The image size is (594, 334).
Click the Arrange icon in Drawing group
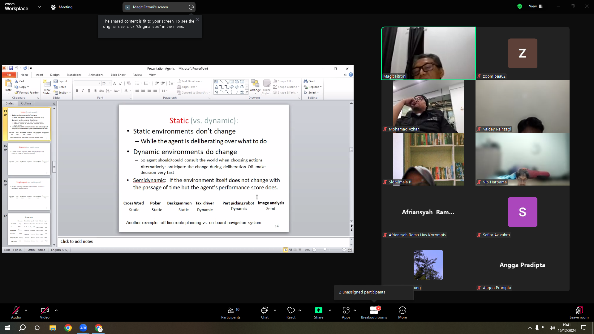(x=255, y=83)
